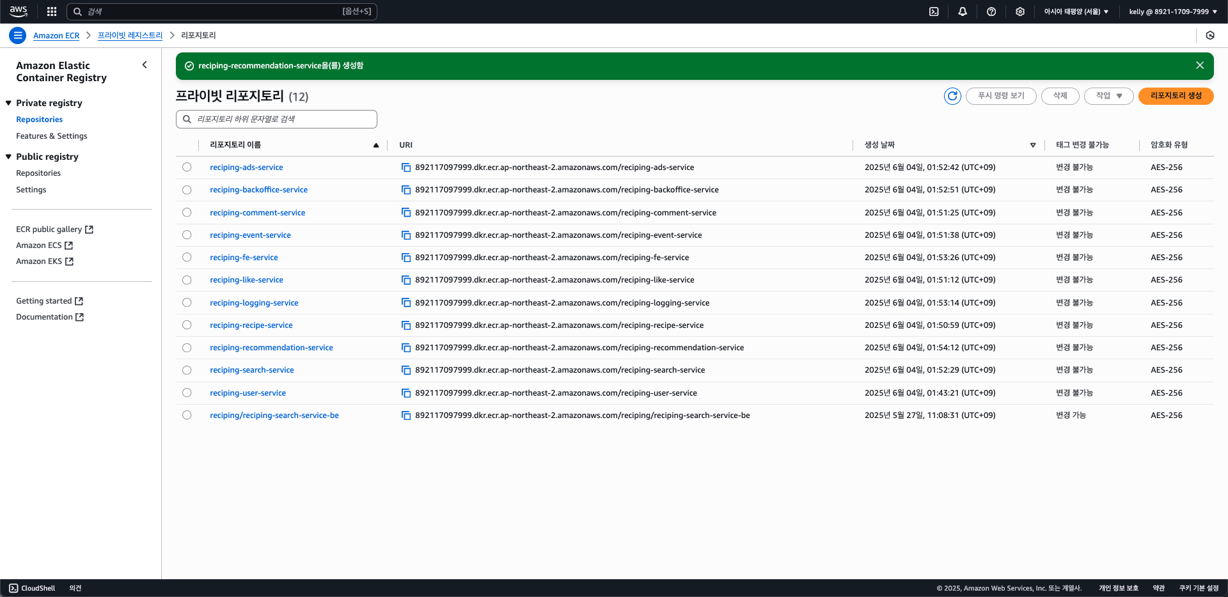
Task: Open the AWS services grid menu
Action: (52, 12)
